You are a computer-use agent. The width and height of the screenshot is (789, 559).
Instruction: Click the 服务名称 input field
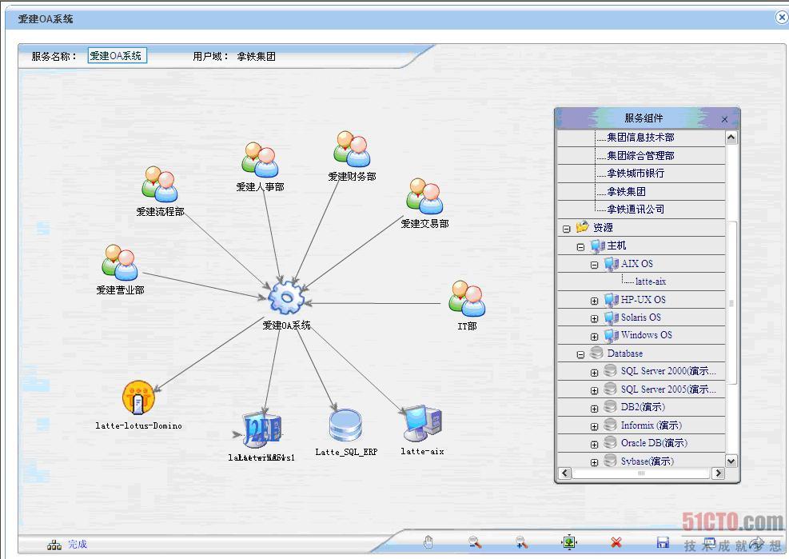118,55
